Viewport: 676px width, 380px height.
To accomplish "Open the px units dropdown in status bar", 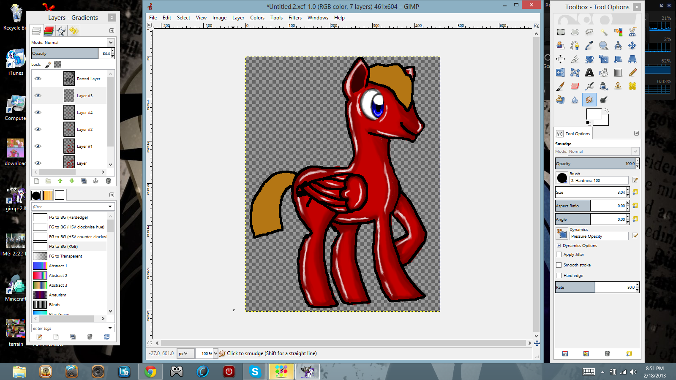I will click(x=185, y=353).
